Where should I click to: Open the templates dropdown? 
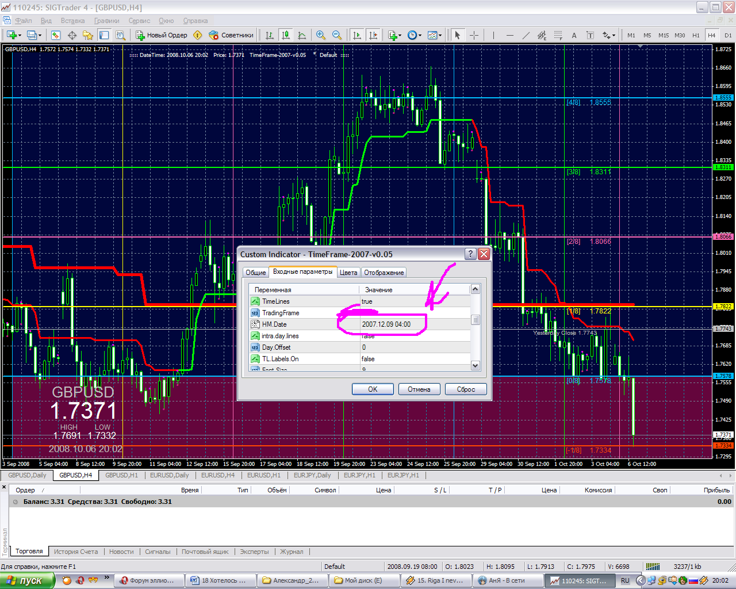pos(435,35)
